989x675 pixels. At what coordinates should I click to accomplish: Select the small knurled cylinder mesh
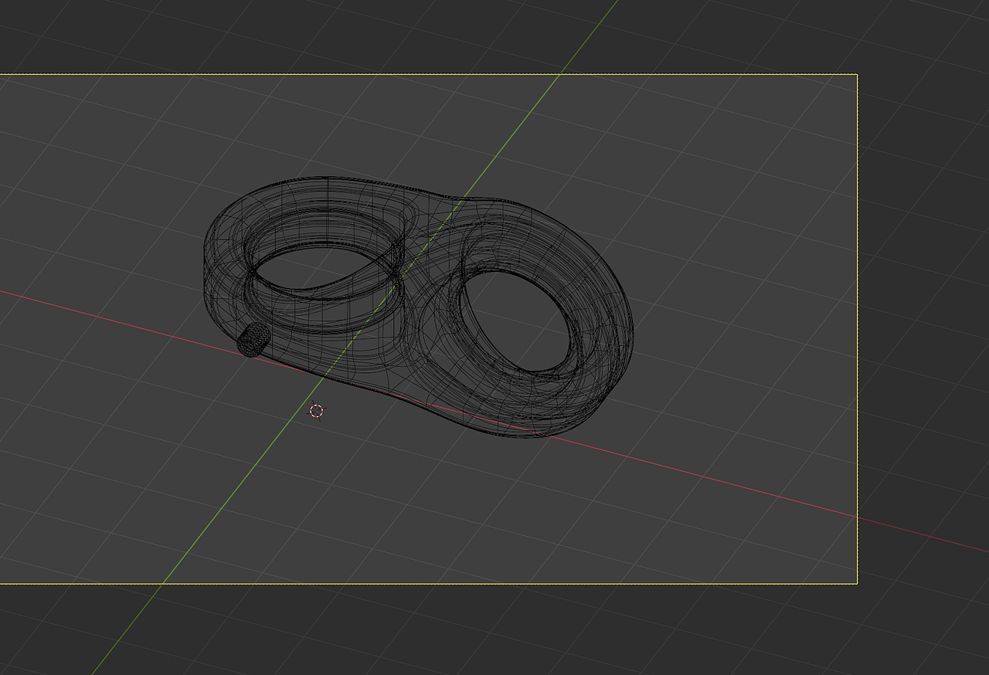253,340
